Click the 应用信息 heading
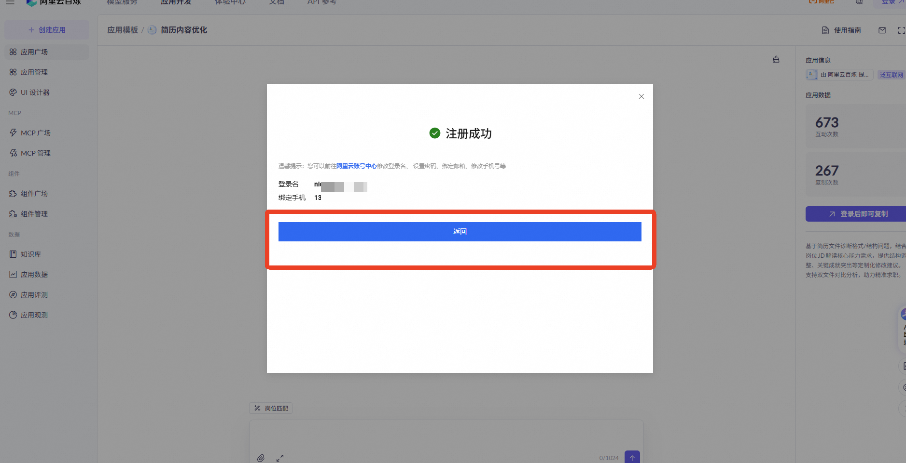Screen dimensions: 906x463 tap(818, 60)
